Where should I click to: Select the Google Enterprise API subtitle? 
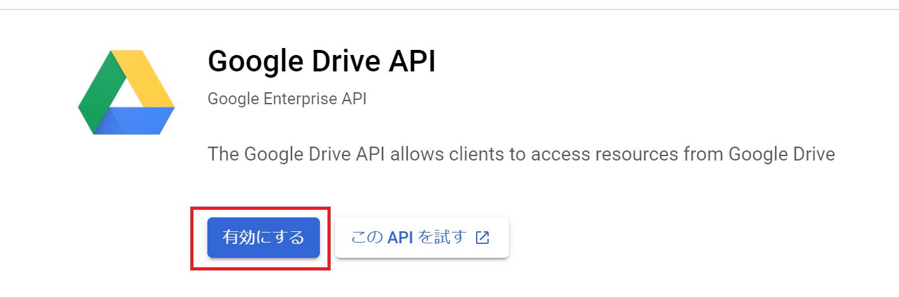[287, 99]
